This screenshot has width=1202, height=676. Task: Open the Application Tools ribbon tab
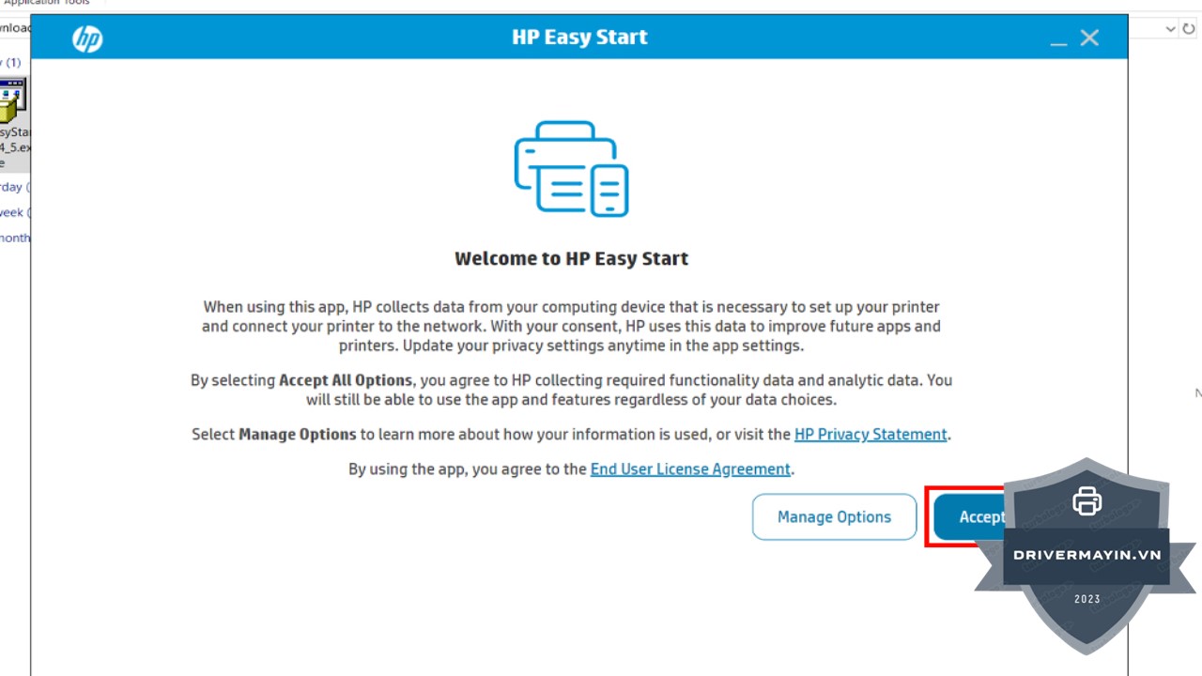point(45,3)
